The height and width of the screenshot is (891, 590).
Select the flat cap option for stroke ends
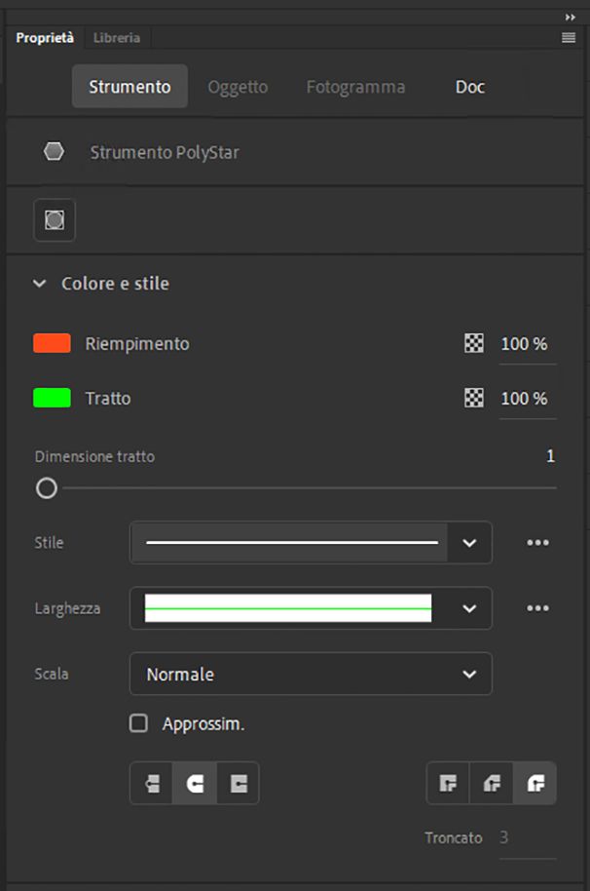click(x=151, y=783)
